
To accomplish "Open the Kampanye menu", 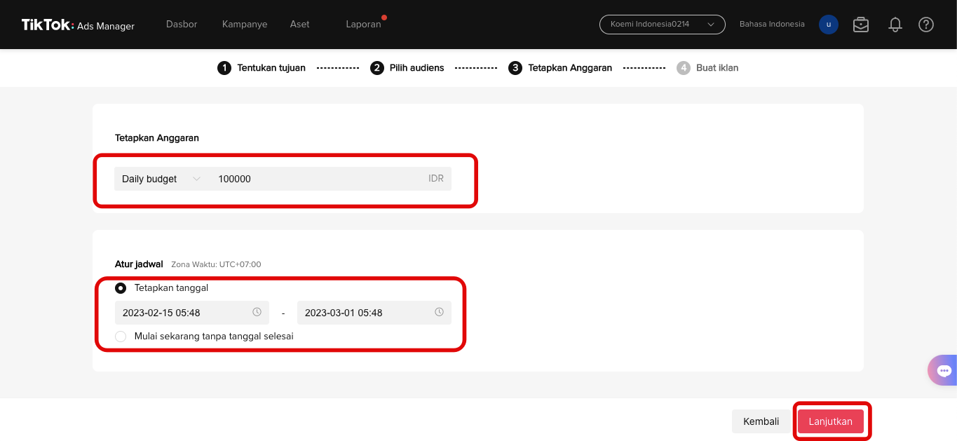I will point(245,24).
